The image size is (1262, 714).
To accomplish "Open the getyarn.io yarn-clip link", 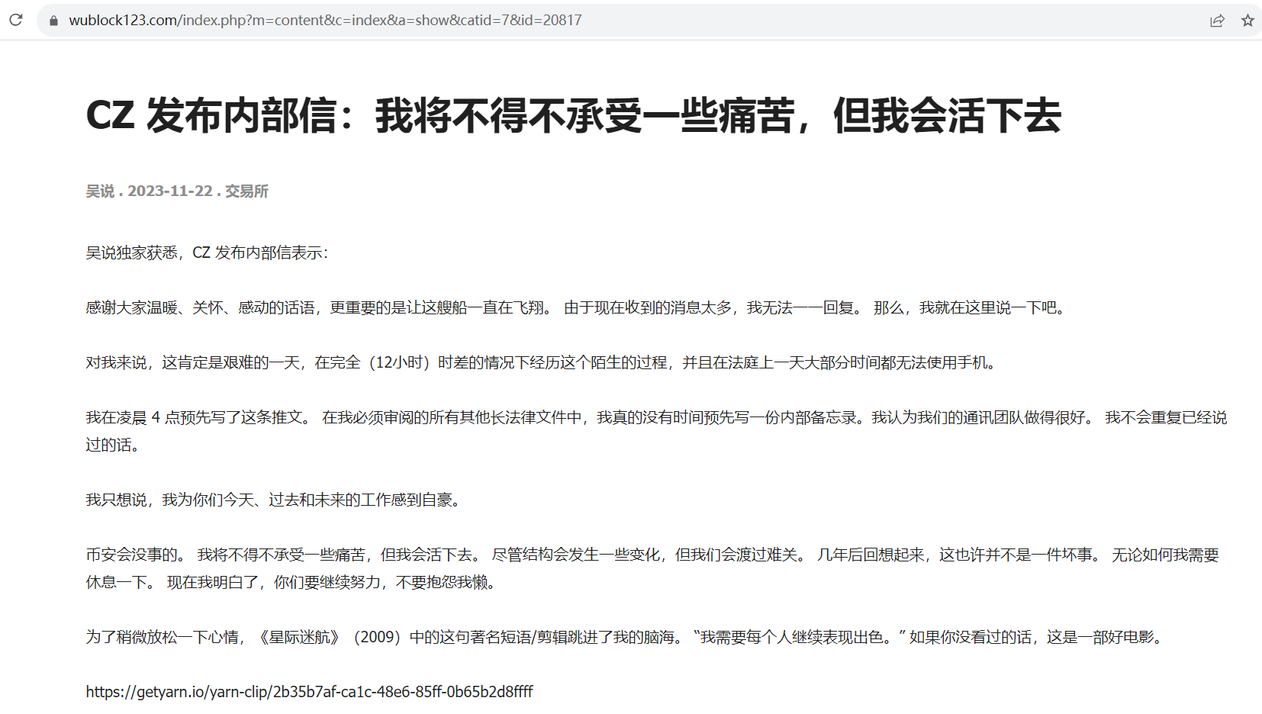I will coord(309,692).
